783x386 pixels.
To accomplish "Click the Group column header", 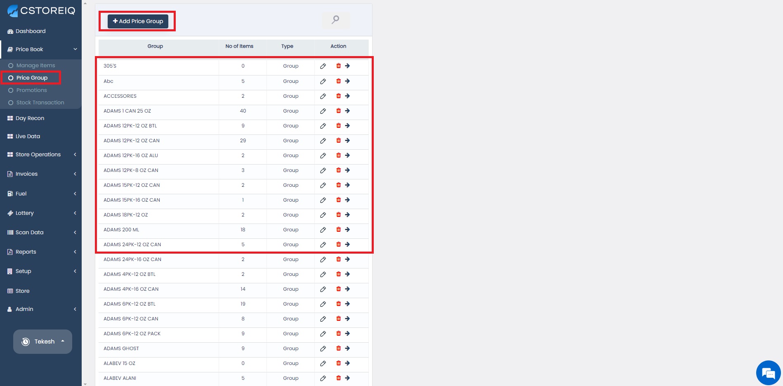I will coord(155,46).
